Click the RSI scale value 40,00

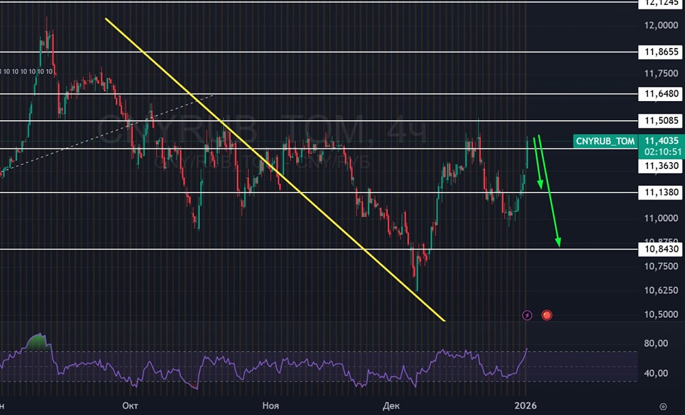pyautogui.click(x=656, y=373)
